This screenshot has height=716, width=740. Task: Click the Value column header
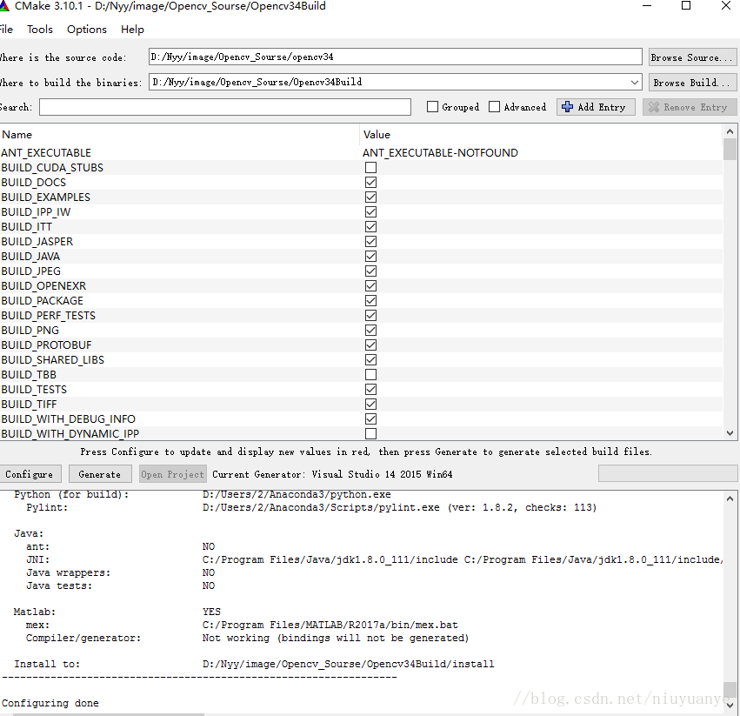(542, 135)
